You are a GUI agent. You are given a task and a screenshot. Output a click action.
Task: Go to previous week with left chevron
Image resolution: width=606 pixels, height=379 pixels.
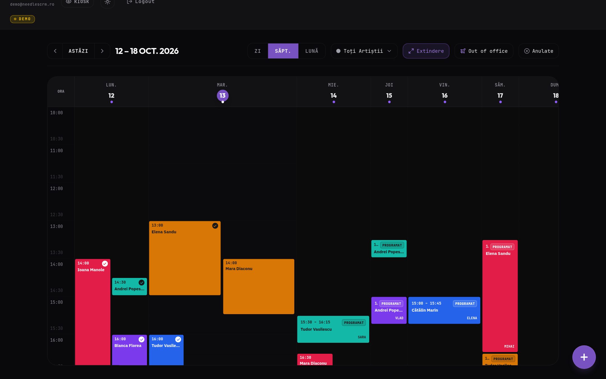tap(55, 51)
